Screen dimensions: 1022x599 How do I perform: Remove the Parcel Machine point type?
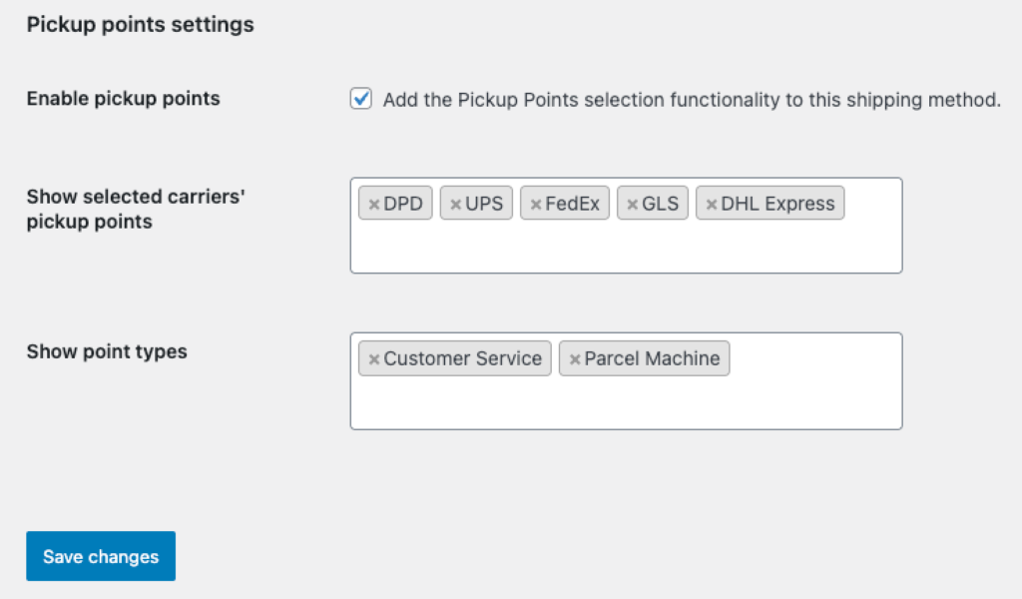pyautogui.click(x=574, y=359)
